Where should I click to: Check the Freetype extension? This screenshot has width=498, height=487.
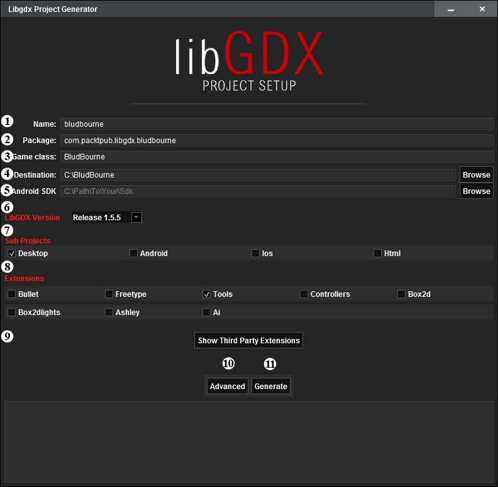pyautogui.click(x=109, y=294)
